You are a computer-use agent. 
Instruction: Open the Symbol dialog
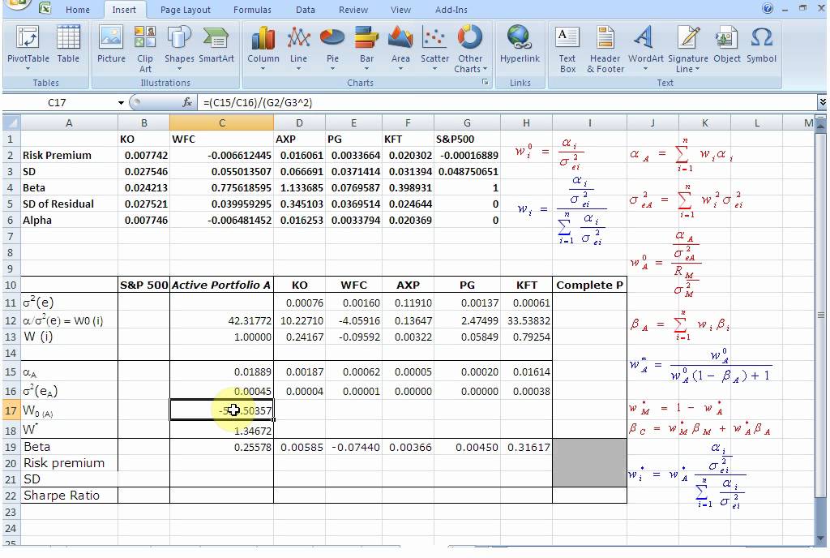point(761,45)
